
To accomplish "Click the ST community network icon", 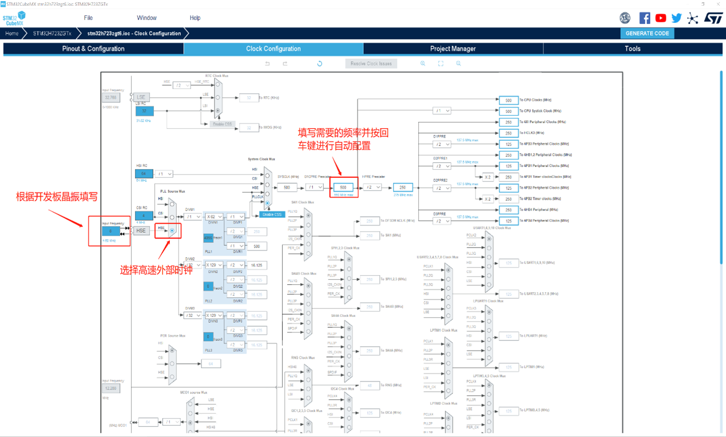I will [x=692, y=18].
